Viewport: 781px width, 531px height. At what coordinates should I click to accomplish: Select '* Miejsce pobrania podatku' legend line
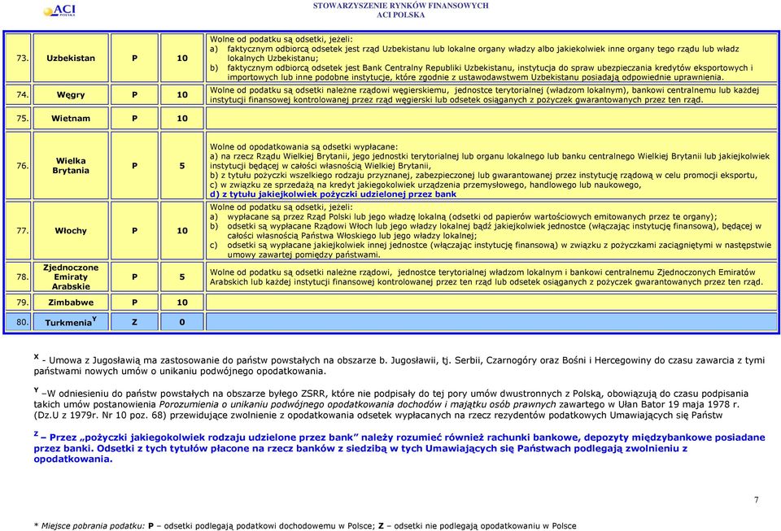point(305,525)
